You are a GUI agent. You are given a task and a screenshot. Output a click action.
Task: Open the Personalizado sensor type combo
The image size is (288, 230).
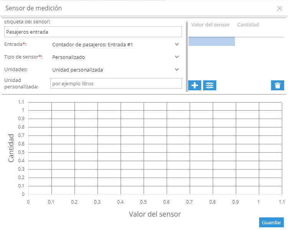(x=116, y=57)
